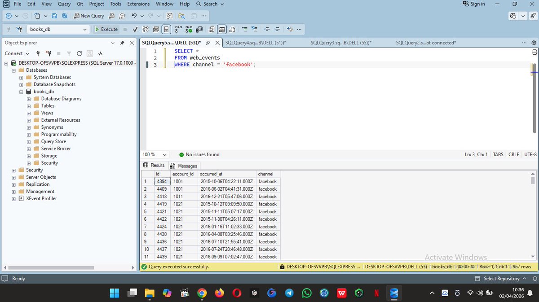539x302 pixels.
Task: Open the Tools menu
Action: tap(116, 4)
